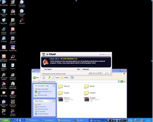Open the Back button history dropdown arrow

coord(40,78)
